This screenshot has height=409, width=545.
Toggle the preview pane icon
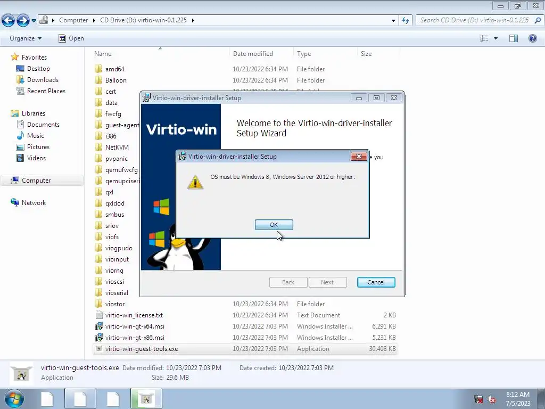coord(514,38)
